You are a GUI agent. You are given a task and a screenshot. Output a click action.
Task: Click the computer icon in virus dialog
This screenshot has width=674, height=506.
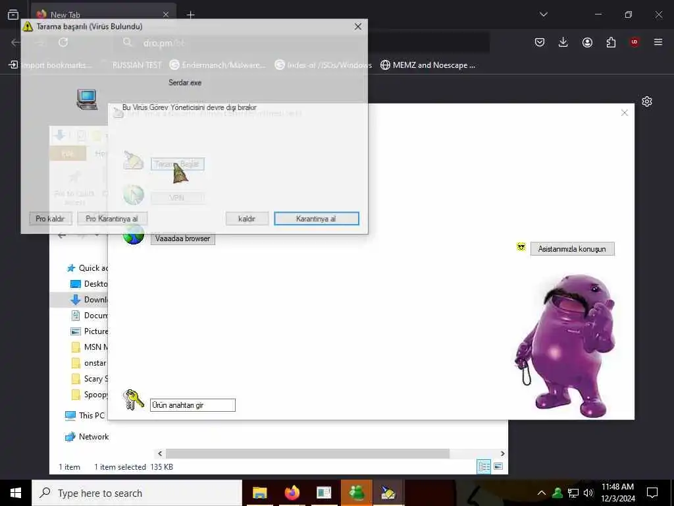point(88,99)
